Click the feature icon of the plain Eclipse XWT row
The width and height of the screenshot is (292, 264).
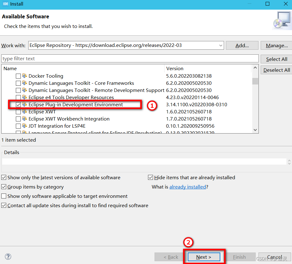[x=25, y=112]
